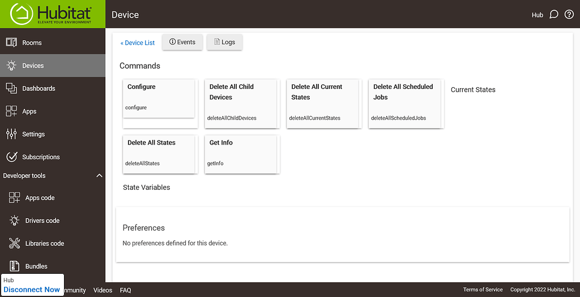
Task: Open Apps code in Developer tools
Action: point(40,198)
